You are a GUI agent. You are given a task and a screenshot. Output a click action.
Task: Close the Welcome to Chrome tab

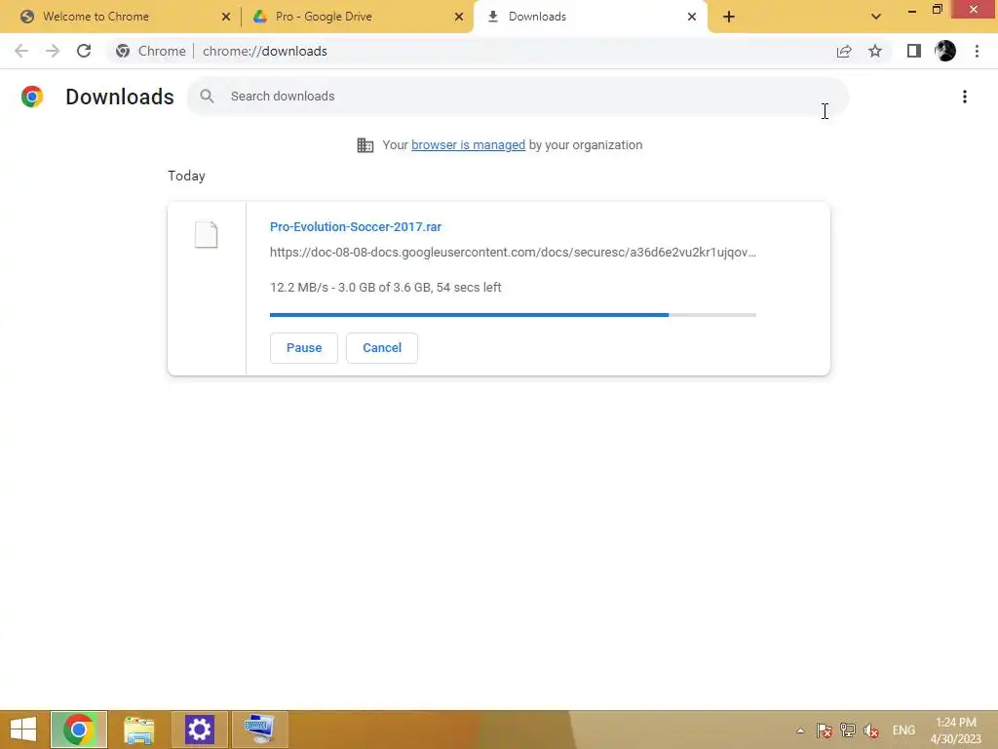(226, 17)
